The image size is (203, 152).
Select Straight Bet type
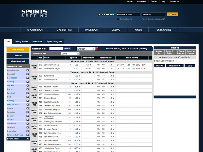pyautogui.click(x=159, y=52)
